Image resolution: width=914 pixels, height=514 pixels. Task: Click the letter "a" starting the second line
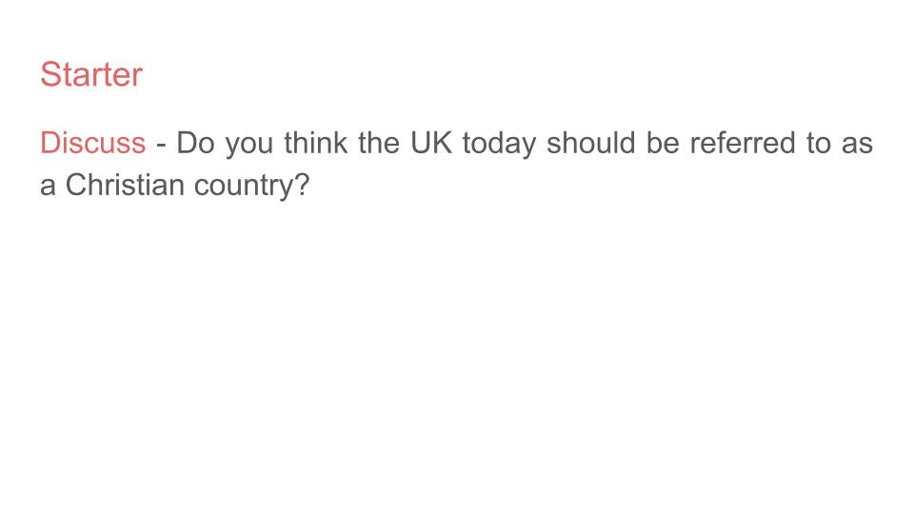pos(48,188)
